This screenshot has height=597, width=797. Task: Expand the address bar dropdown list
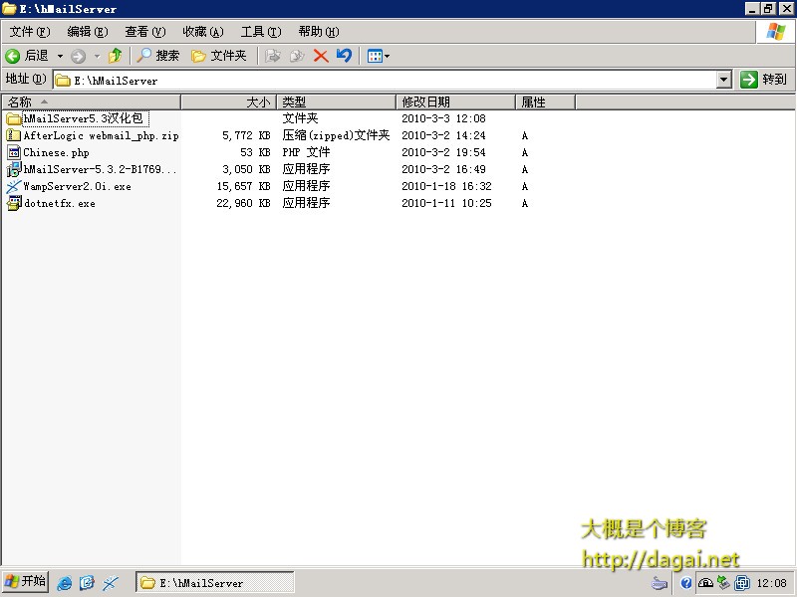click(x=723, y=80)
